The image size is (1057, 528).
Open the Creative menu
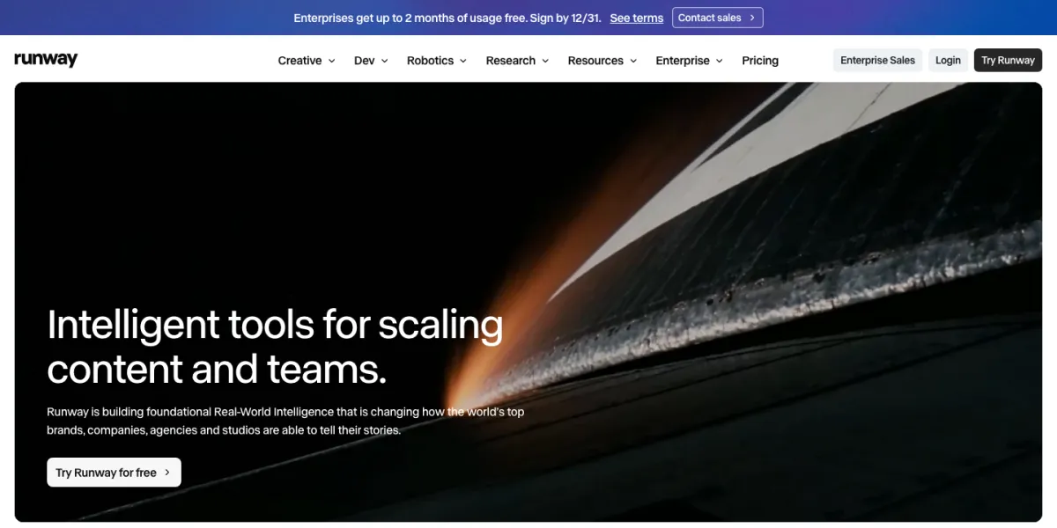point(307,61)
